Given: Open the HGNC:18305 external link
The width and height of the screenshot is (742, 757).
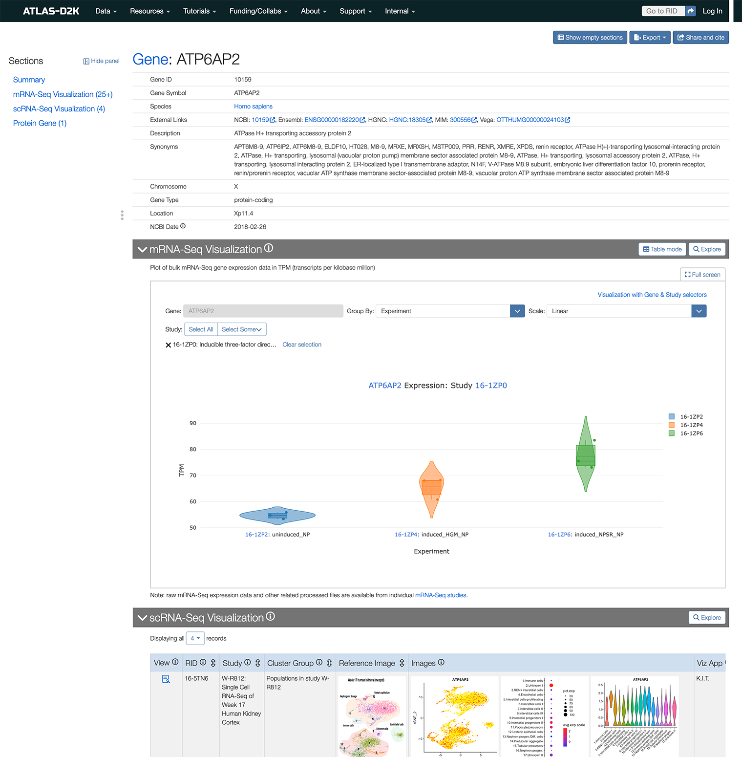Looking at the screenshot, I should click(x=410, y=120).
